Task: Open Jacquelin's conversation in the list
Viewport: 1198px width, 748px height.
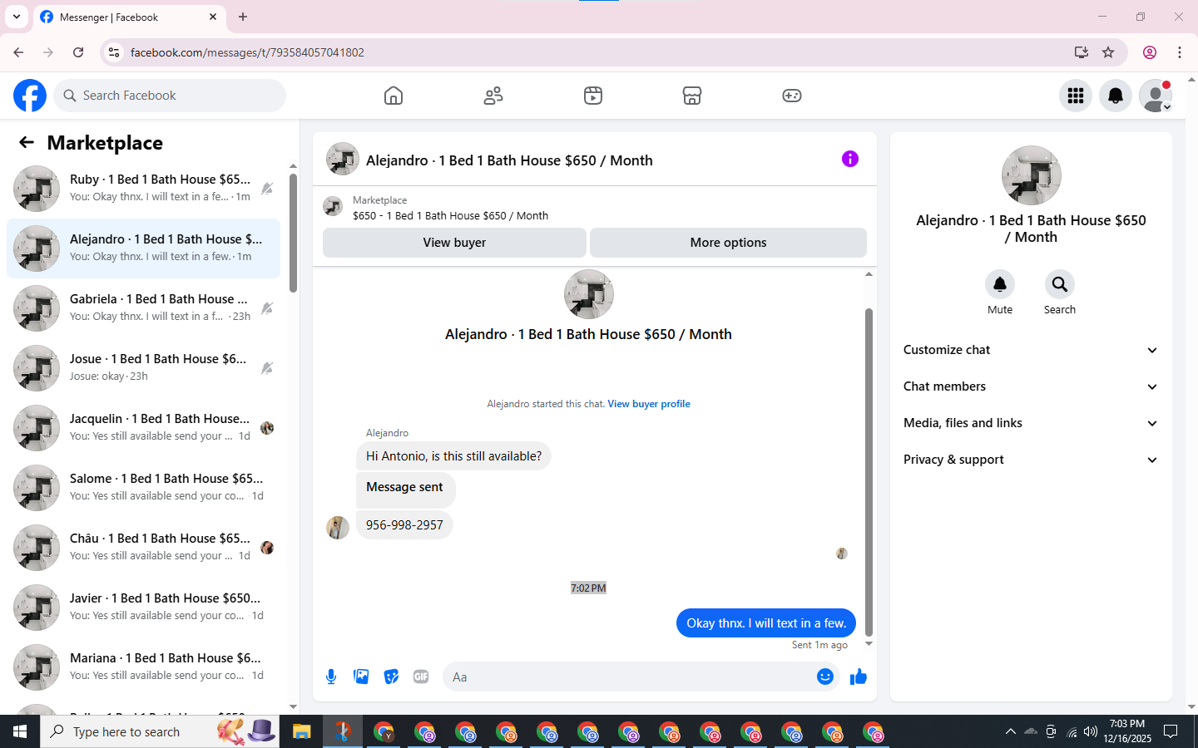Action: (x=143, y=428)
